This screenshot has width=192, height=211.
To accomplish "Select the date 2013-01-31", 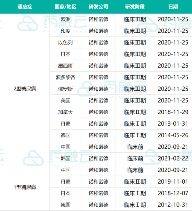I will [173, 124].
